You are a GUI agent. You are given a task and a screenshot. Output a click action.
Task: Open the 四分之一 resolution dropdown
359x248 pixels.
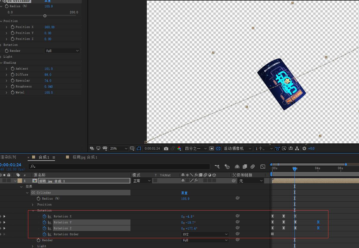(x=196, y=148)
